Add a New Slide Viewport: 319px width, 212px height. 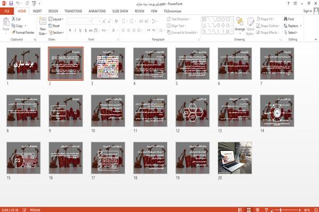[43, 26]
